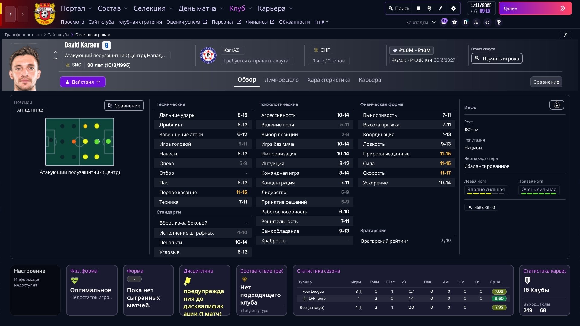Click the shirt shortcut icon
This screenshot has width=580, height=326.
point(454,22)
